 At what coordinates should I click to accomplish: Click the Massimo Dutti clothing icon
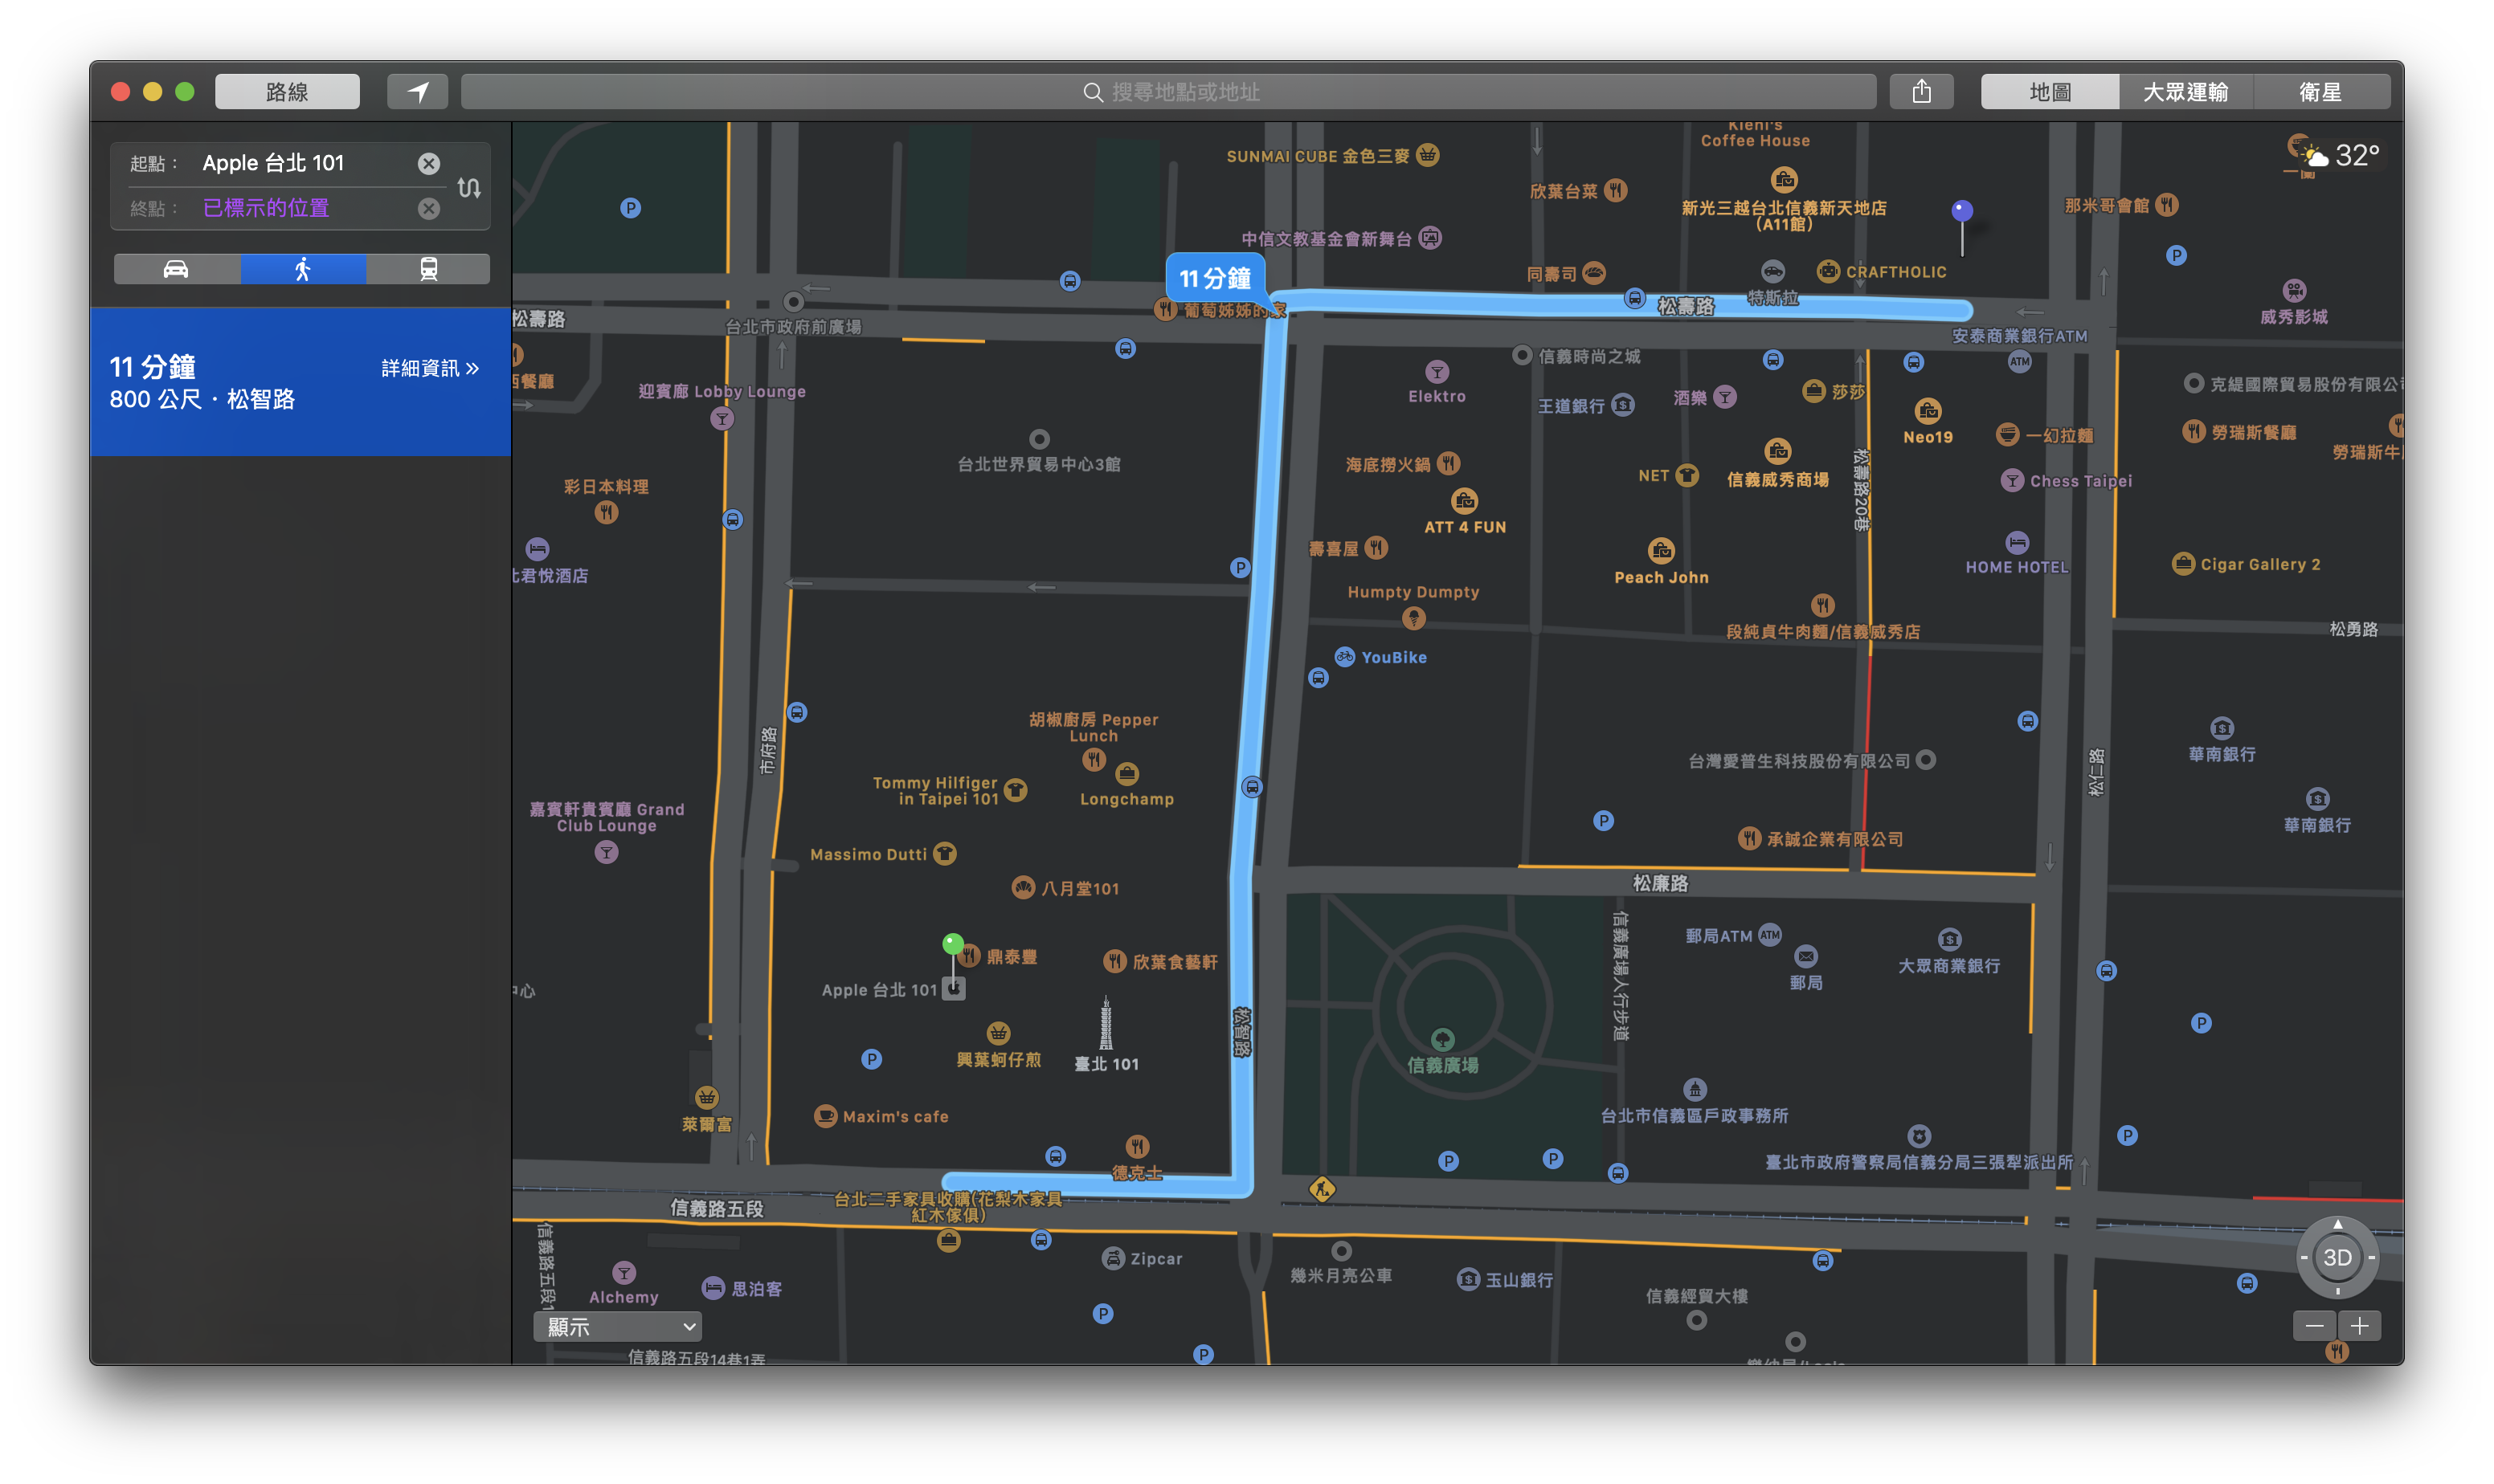coord(944,854)
